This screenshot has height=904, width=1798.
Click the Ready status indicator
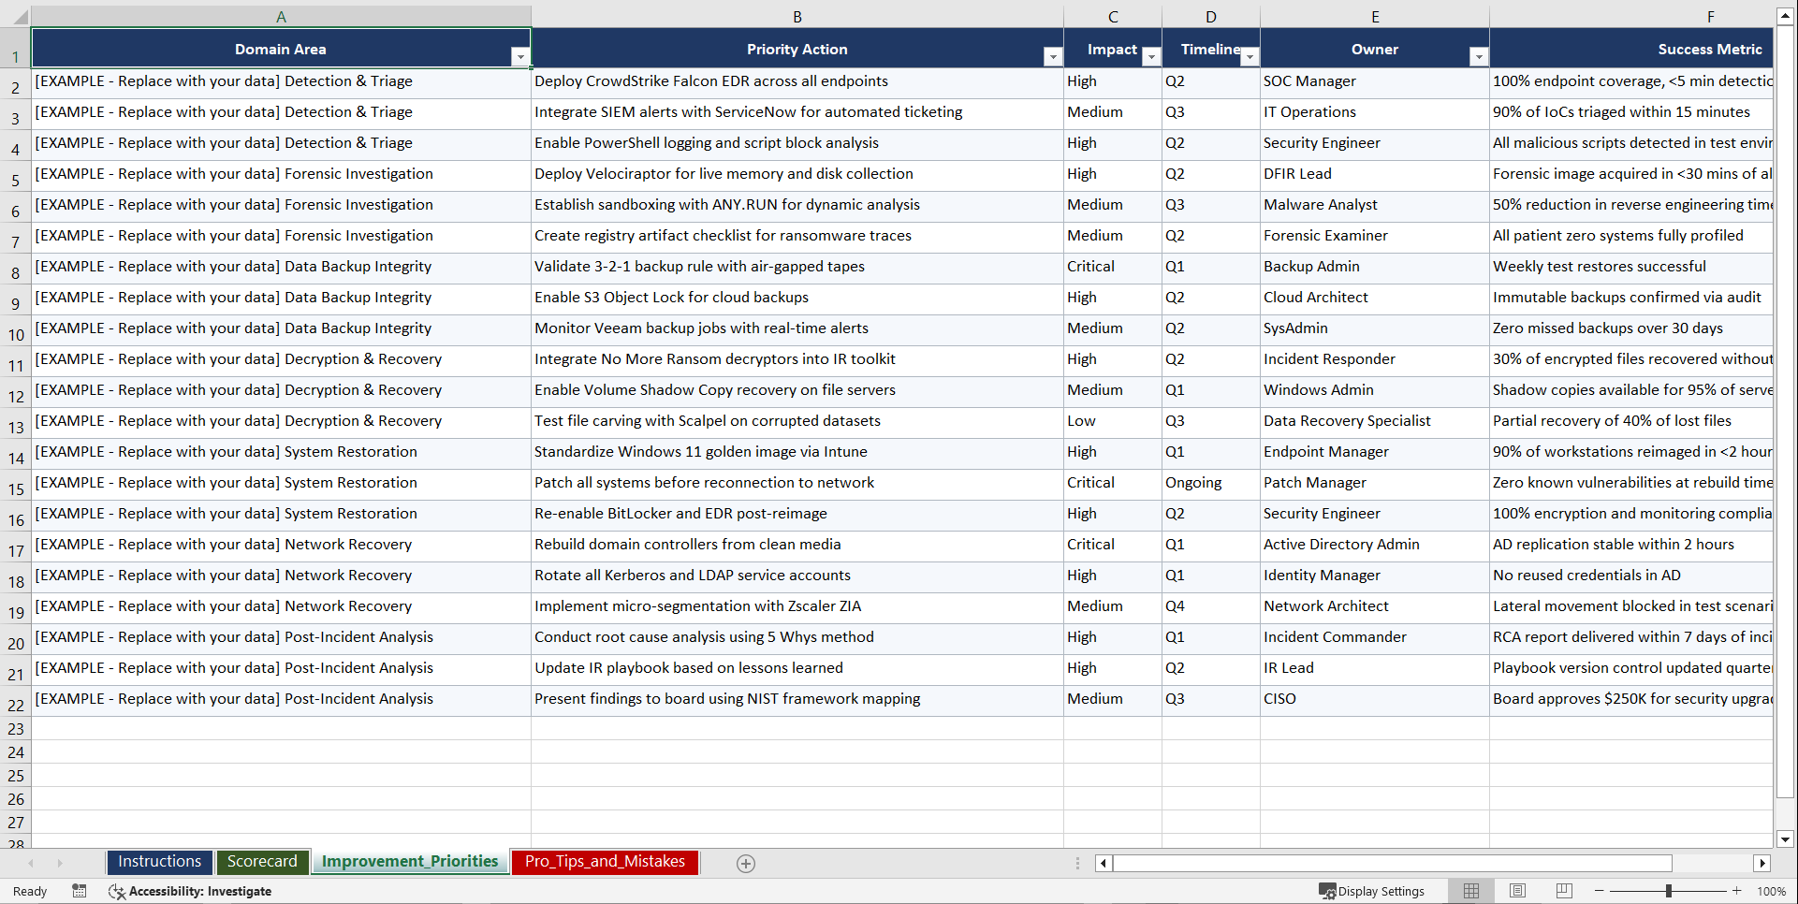[x=29, y=891]
